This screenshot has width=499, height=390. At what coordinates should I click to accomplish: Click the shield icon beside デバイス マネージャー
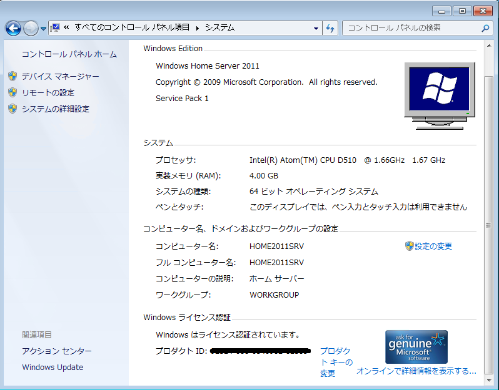point(12,76)
